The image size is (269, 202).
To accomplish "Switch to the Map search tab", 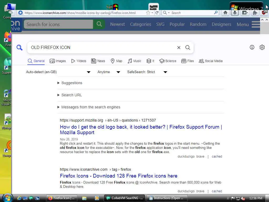I will click(116, 61).
